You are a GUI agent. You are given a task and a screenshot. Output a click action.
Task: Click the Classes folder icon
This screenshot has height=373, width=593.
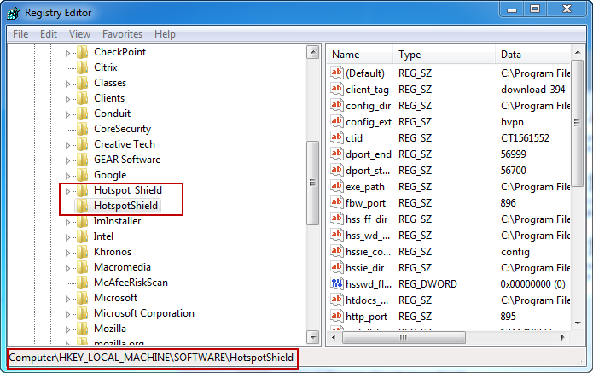pos(83,83)
